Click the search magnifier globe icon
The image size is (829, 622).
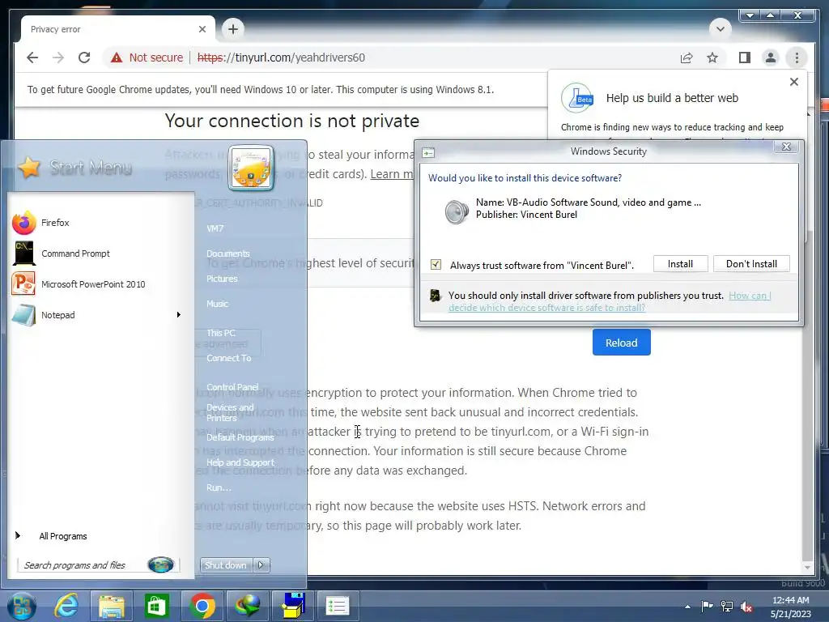[161, 564]
